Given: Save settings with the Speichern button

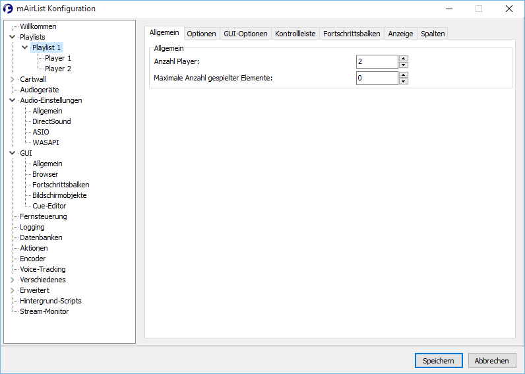Looking at the screenshot, I should pos(439,361).
